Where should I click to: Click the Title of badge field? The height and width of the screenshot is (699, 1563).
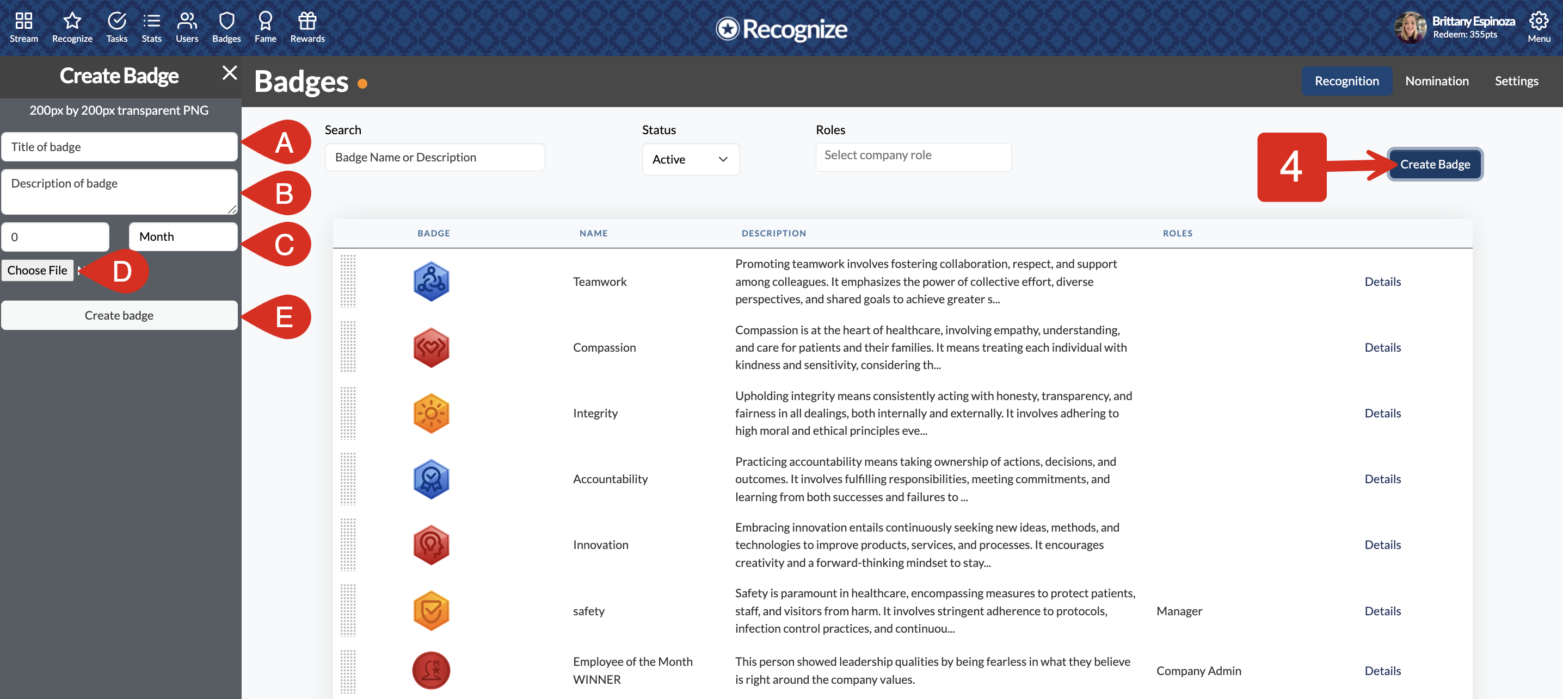(119, 147)
